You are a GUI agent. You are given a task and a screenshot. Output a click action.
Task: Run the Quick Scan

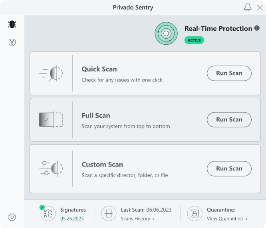229,73
